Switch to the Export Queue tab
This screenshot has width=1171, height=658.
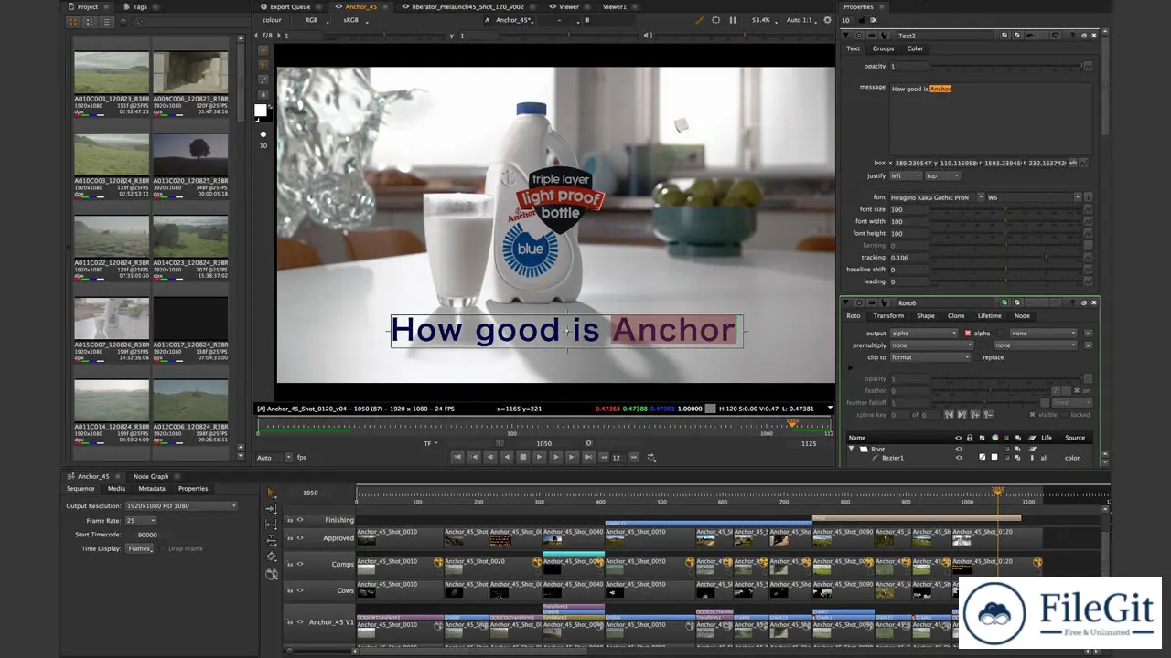point(287,6)
